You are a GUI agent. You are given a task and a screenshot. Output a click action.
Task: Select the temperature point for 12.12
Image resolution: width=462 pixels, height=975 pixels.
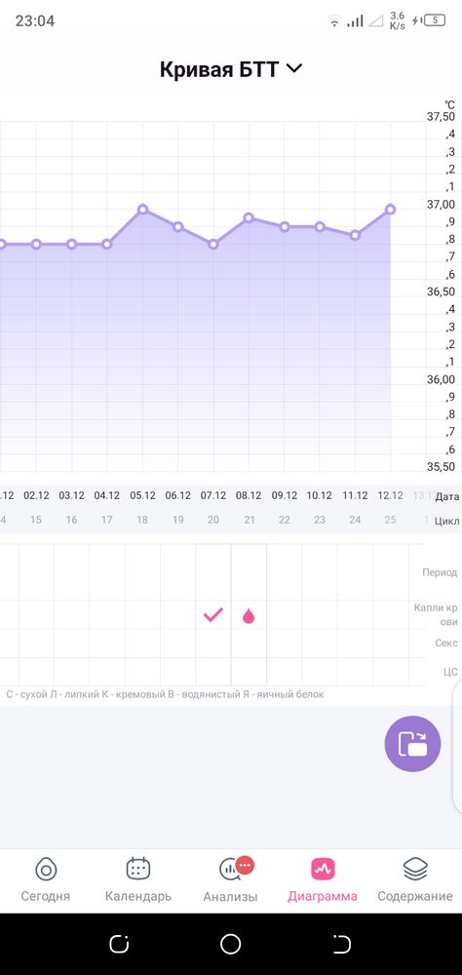(391, 210)
